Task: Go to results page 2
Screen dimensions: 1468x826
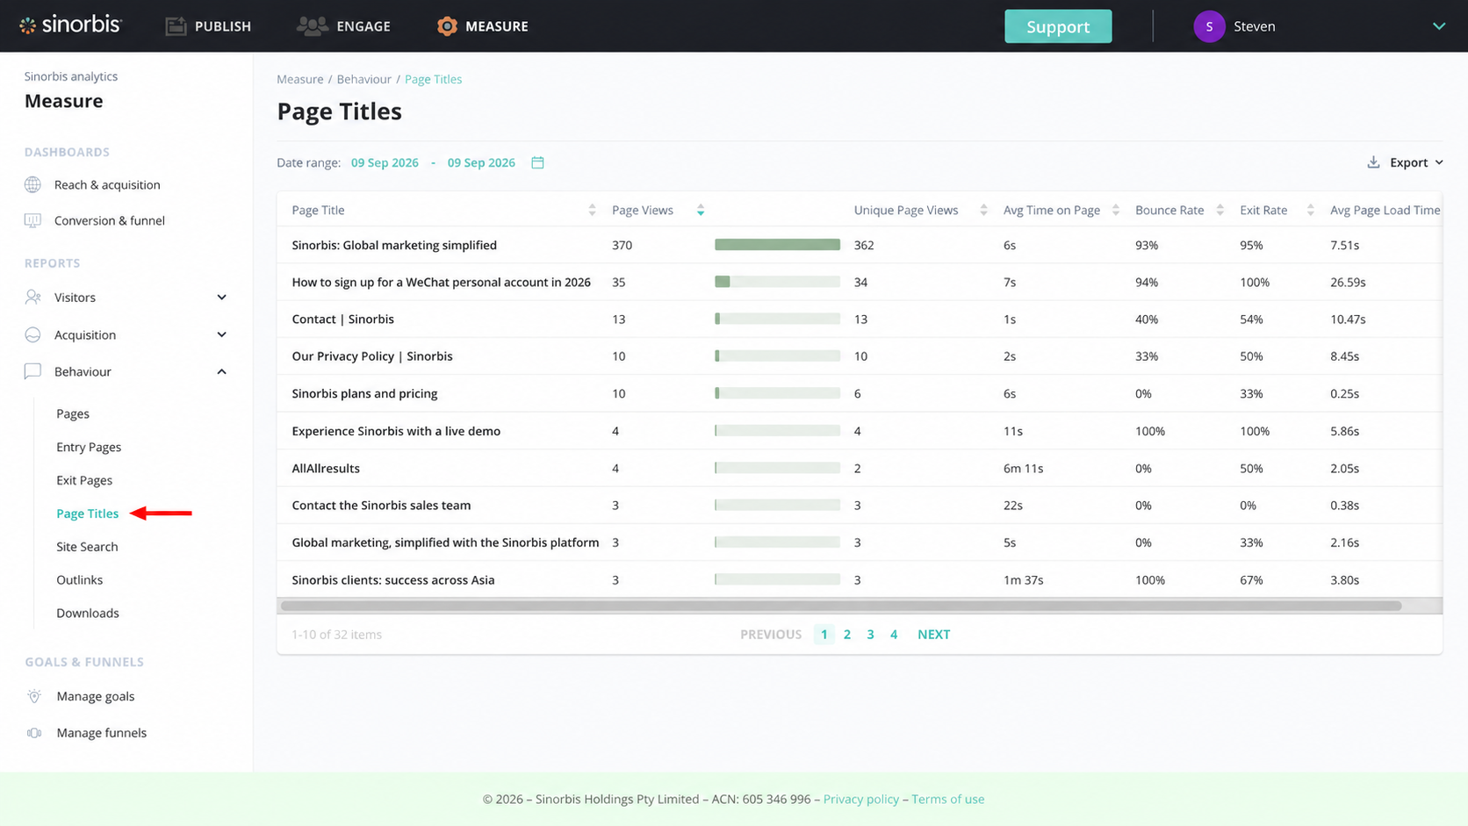Action: [x=847, y=634]
